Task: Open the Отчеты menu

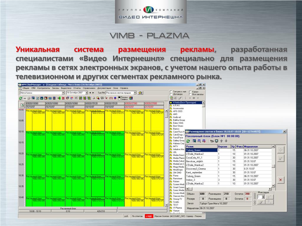Action: [77, 88]
